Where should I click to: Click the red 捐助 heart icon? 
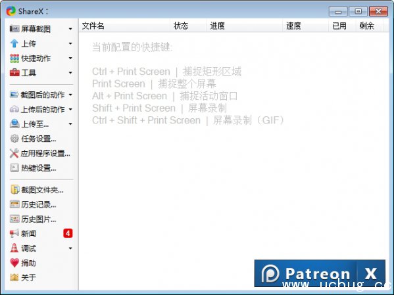point(14,263)
